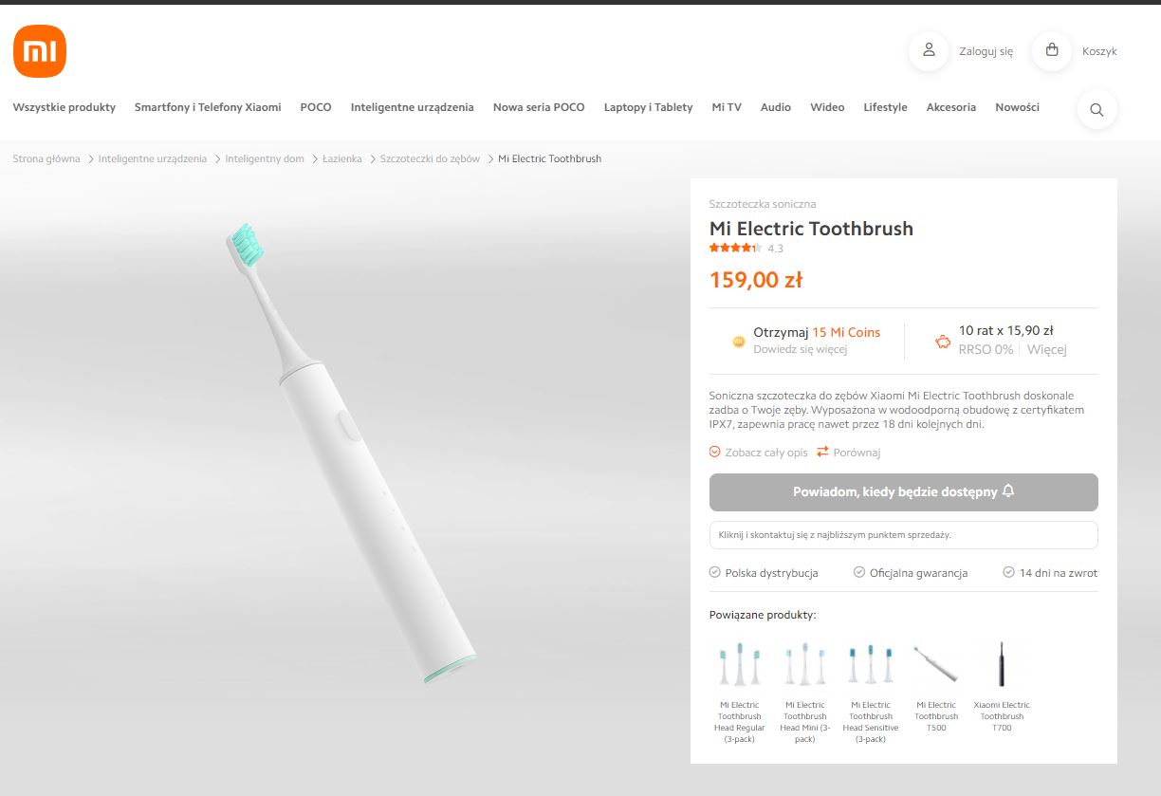Viewport: 1161px width, 796px height.
Task: Click the nearest point of sale contact box
Action: click(x=904, y=535)
